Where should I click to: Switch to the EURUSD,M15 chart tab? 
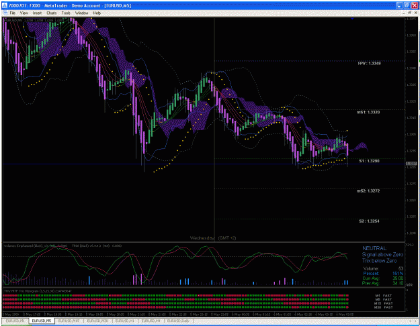click(69, 321)
